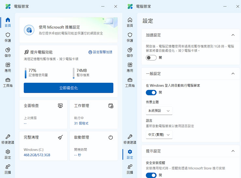Collapse the 一般設定 section chevron

pos(233,74)
